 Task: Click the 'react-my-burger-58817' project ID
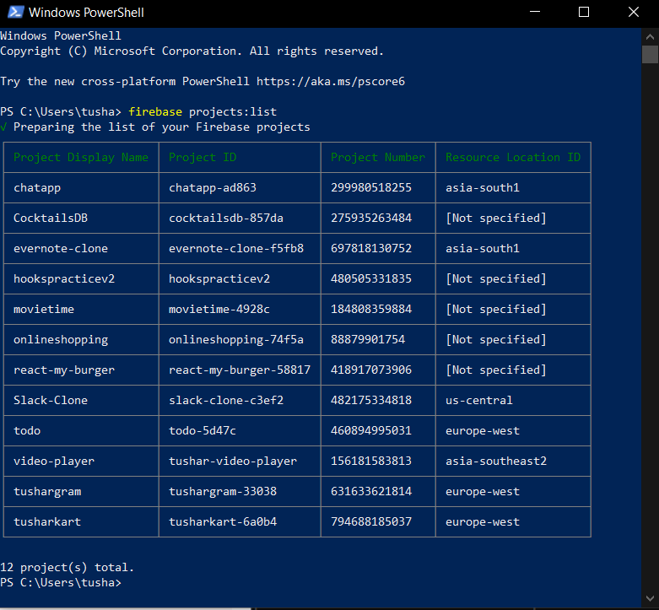point(240,370)
